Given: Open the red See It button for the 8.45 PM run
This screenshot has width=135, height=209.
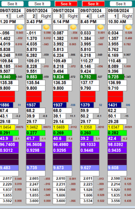Looking at the screenshot, I should click(93, 4).
